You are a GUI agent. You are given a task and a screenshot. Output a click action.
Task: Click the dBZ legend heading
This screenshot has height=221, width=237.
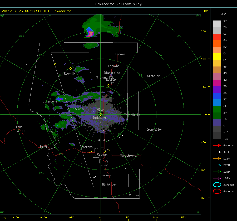(x=223, y=14)
